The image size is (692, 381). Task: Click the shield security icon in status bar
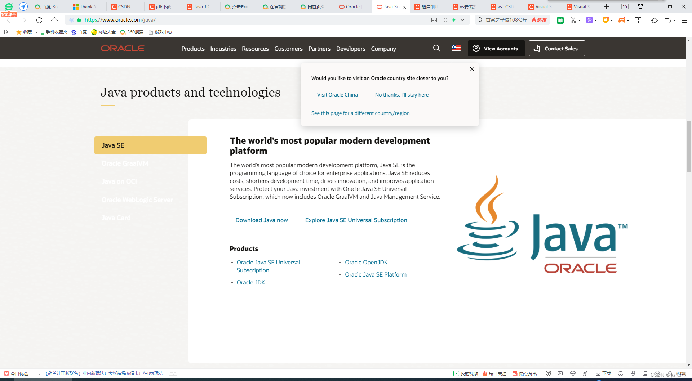(x=548, y=373)
